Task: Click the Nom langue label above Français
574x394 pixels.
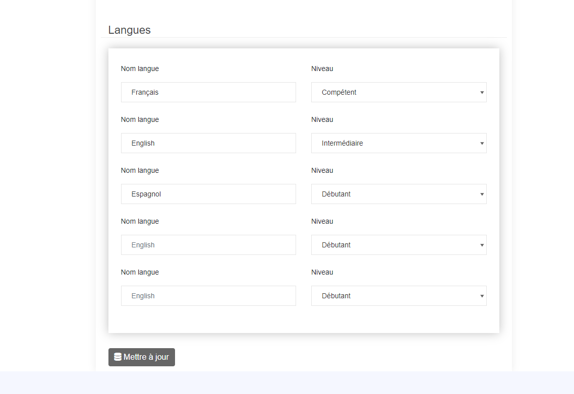Action: point(140,69)
